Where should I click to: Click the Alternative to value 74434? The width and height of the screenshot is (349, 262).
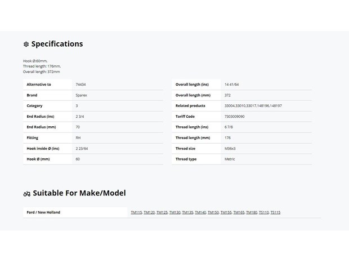pos(80,85)
